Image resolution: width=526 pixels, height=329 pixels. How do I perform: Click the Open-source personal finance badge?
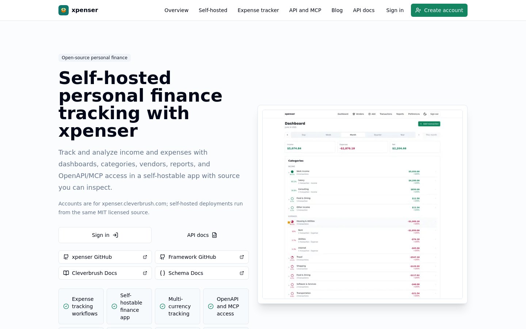tap(95, 58)
